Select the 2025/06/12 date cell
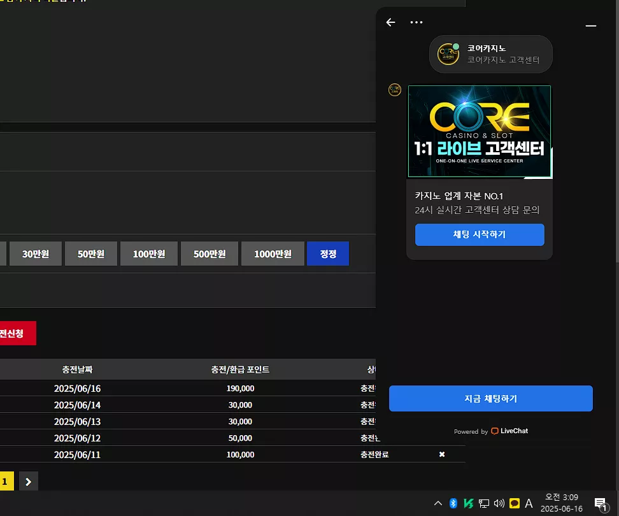 [x=77, y=438]
